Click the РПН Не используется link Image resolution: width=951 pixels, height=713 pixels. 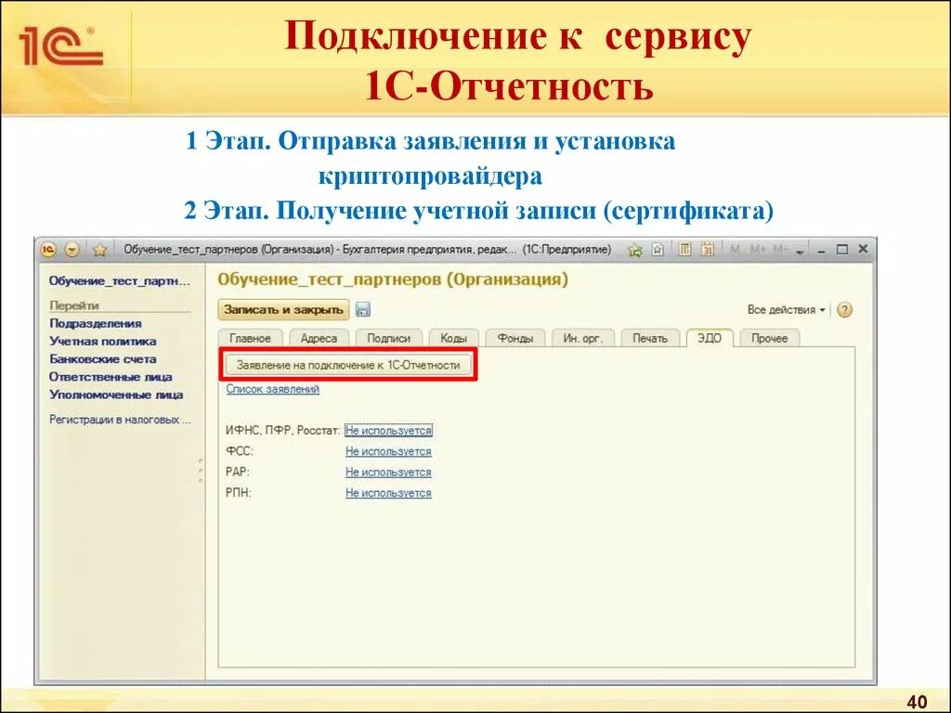(x=389, y=493)
